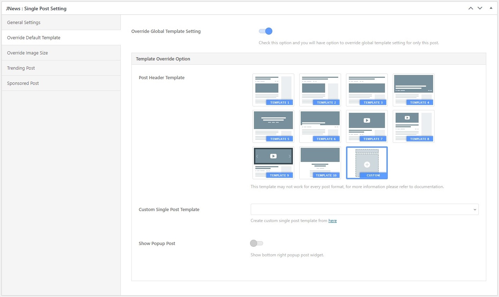The image size is (499, 297).
Task: Select Template 7 with video player
Action: click(x=367, y=126)
